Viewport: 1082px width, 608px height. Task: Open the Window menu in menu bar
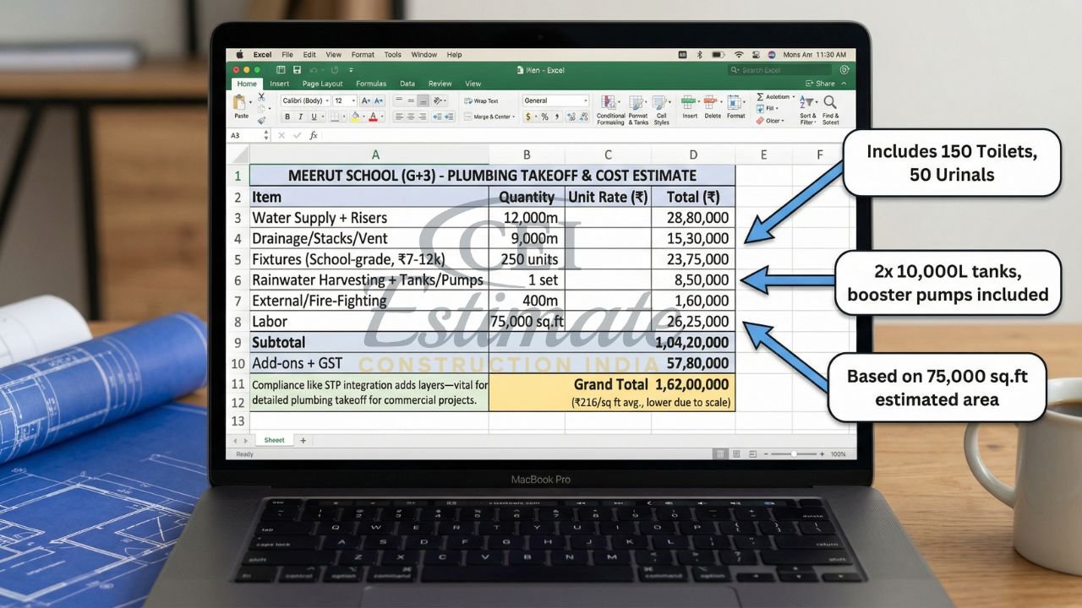[x=424, y=55]
